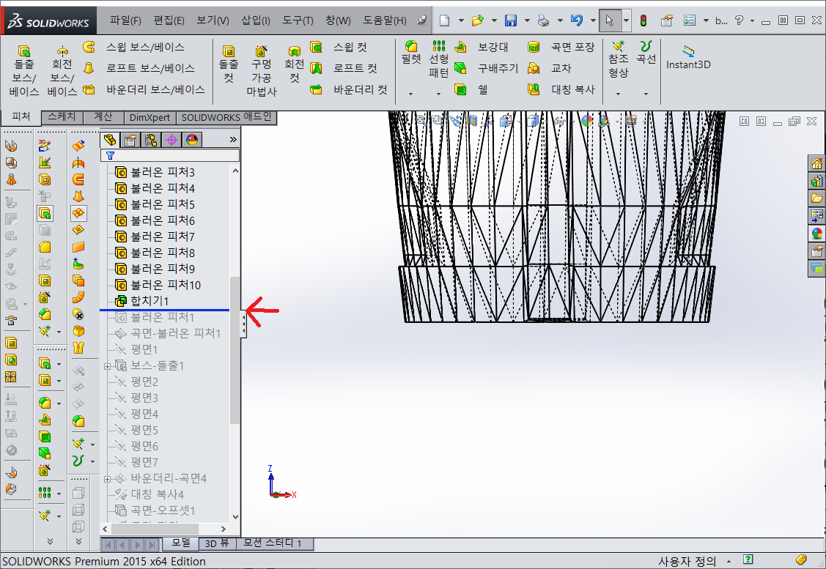Switch to the 3D 뷰 bottom tab

tap(217, 543)
